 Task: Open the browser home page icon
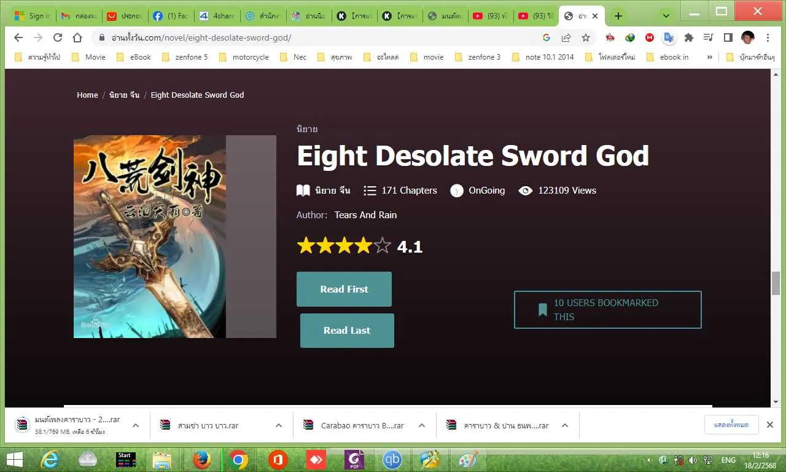(77, 37)
